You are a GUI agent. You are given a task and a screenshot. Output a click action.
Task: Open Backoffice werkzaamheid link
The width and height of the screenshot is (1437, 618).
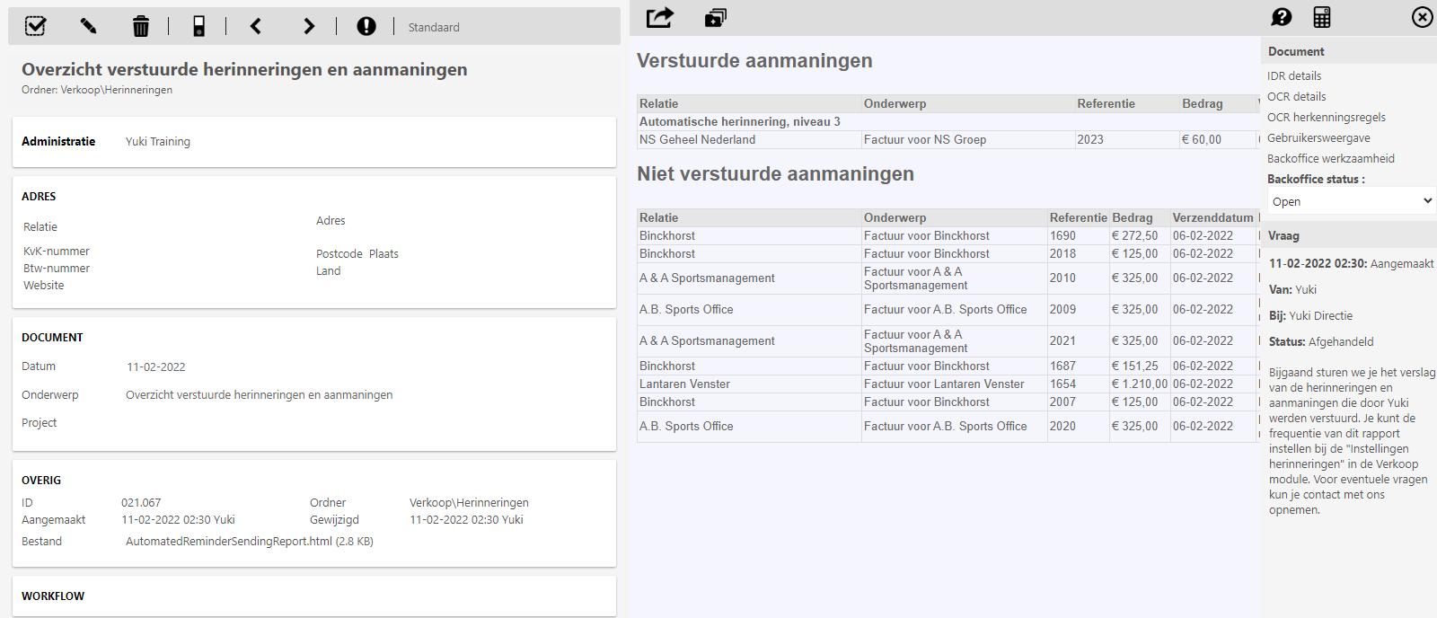click(x=1330, y=159)
